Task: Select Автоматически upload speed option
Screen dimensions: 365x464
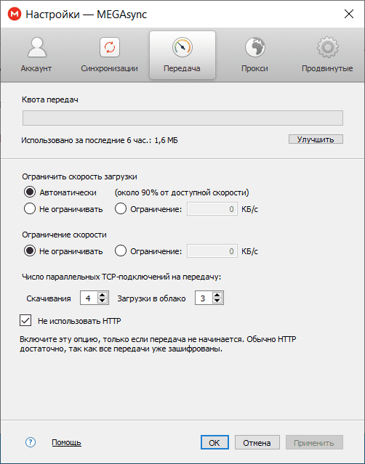Action: pyautogui.click(x=30, y=192)
